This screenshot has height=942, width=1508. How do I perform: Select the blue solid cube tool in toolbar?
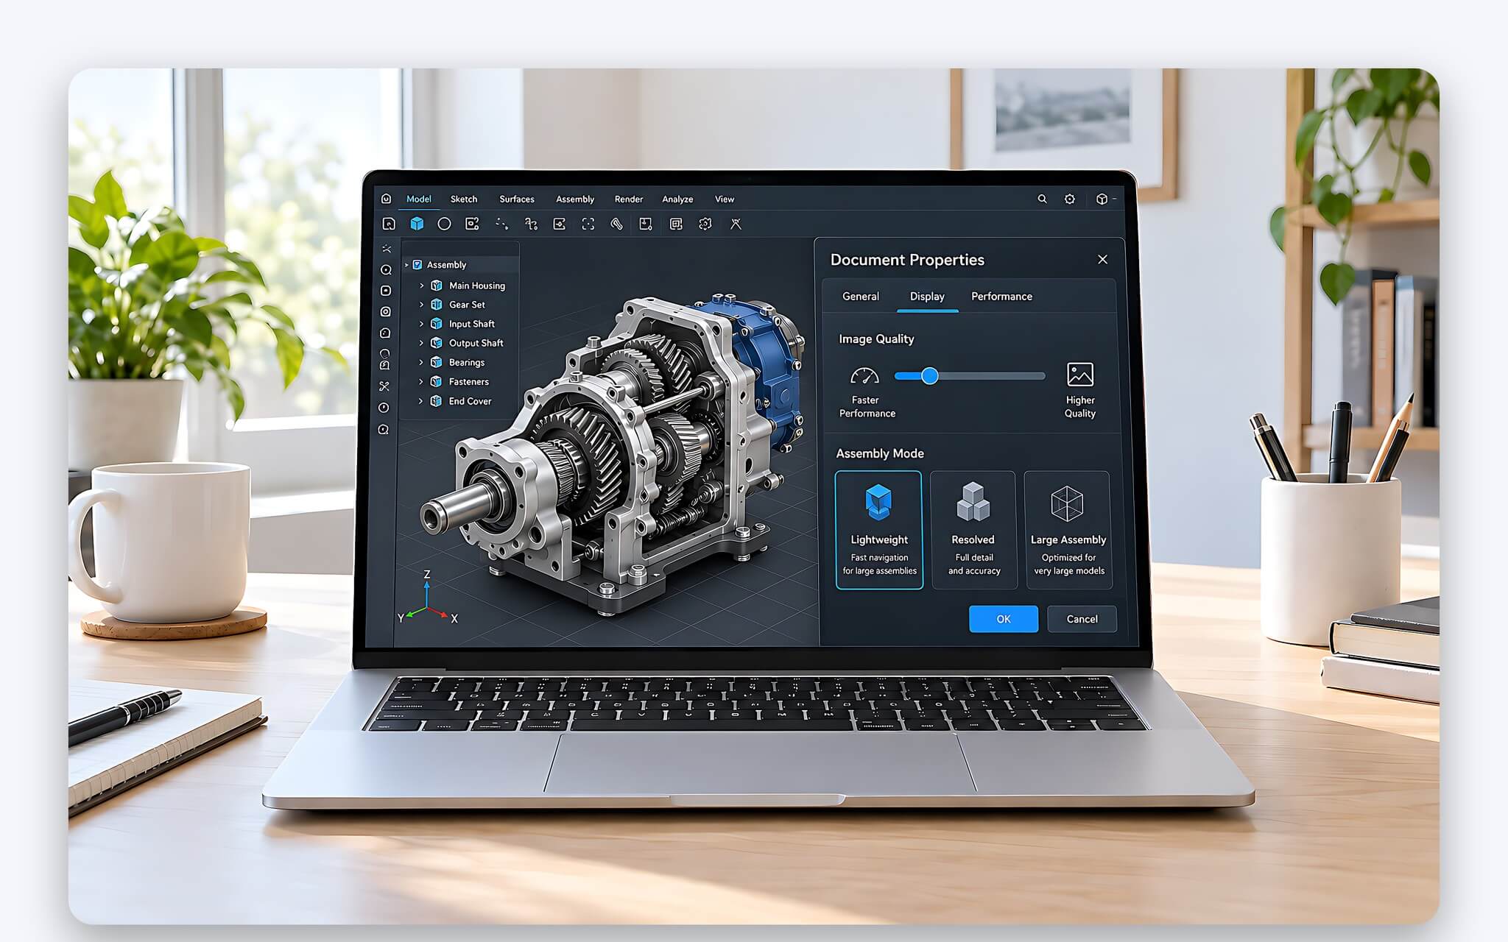pos(417,224)
